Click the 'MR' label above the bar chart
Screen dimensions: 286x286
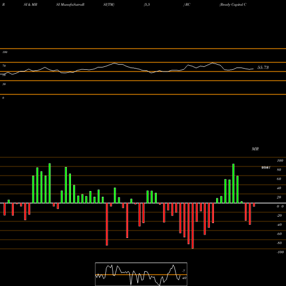click(255, 149)
